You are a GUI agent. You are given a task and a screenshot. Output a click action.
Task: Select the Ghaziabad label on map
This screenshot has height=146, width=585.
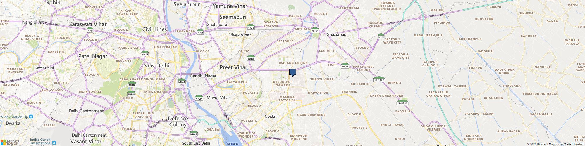click(x=336, y=34)
